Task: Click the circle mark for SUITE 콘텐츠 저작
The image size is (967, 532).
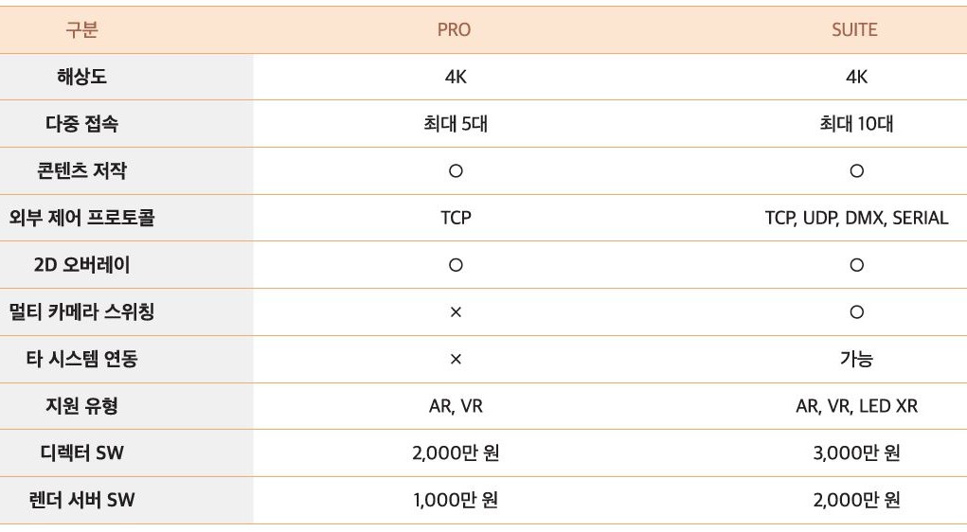Action: pos(856,171)
